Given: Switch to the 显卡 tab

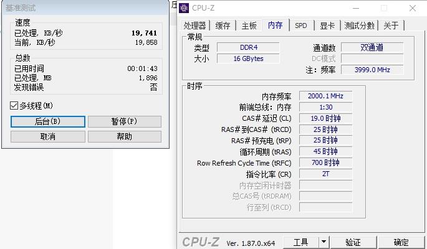Looking at the screenshot, I should [327, 26].
